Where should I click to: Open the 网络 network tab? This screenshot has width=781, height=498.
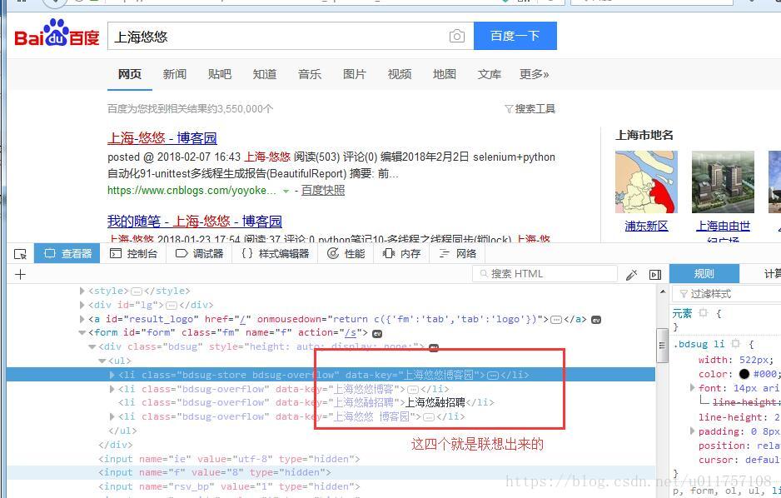[x=458, y=254]
